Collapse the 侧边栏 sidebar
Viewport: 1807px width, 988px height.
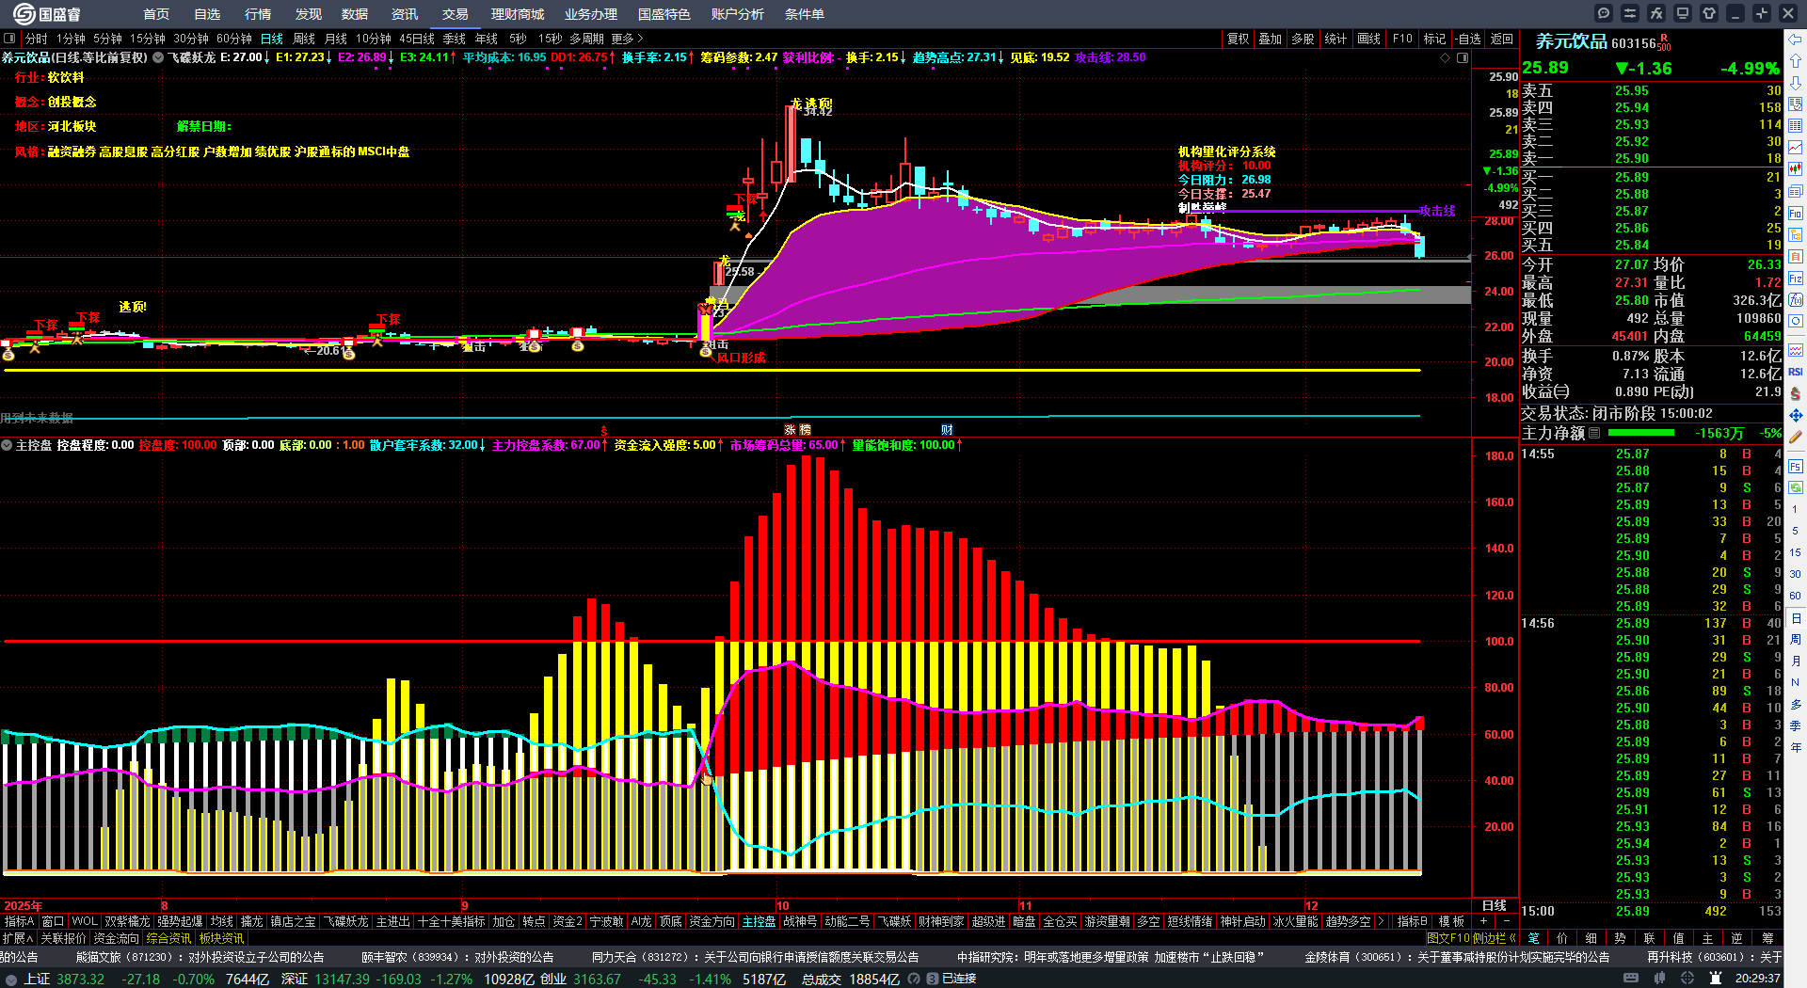coord(1495,938)
